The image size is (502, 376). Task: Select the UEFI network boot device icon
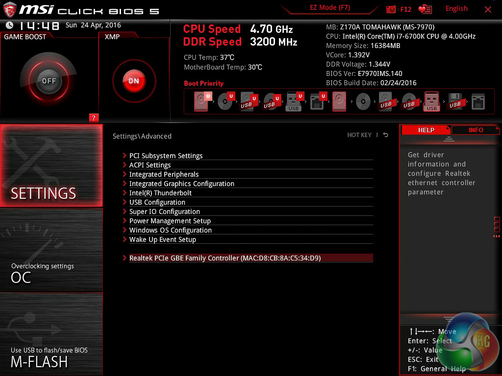(x=318, y=101)
